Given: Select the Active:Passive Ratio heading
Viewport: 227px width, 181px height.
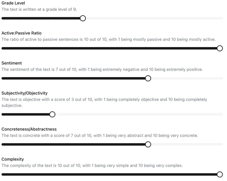Looking at the screenshot, I should click(x=22, y=33).
